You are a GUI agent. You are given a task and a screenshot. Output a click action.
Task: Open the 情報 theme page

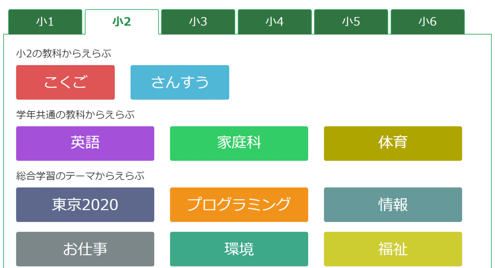point(393,205)
